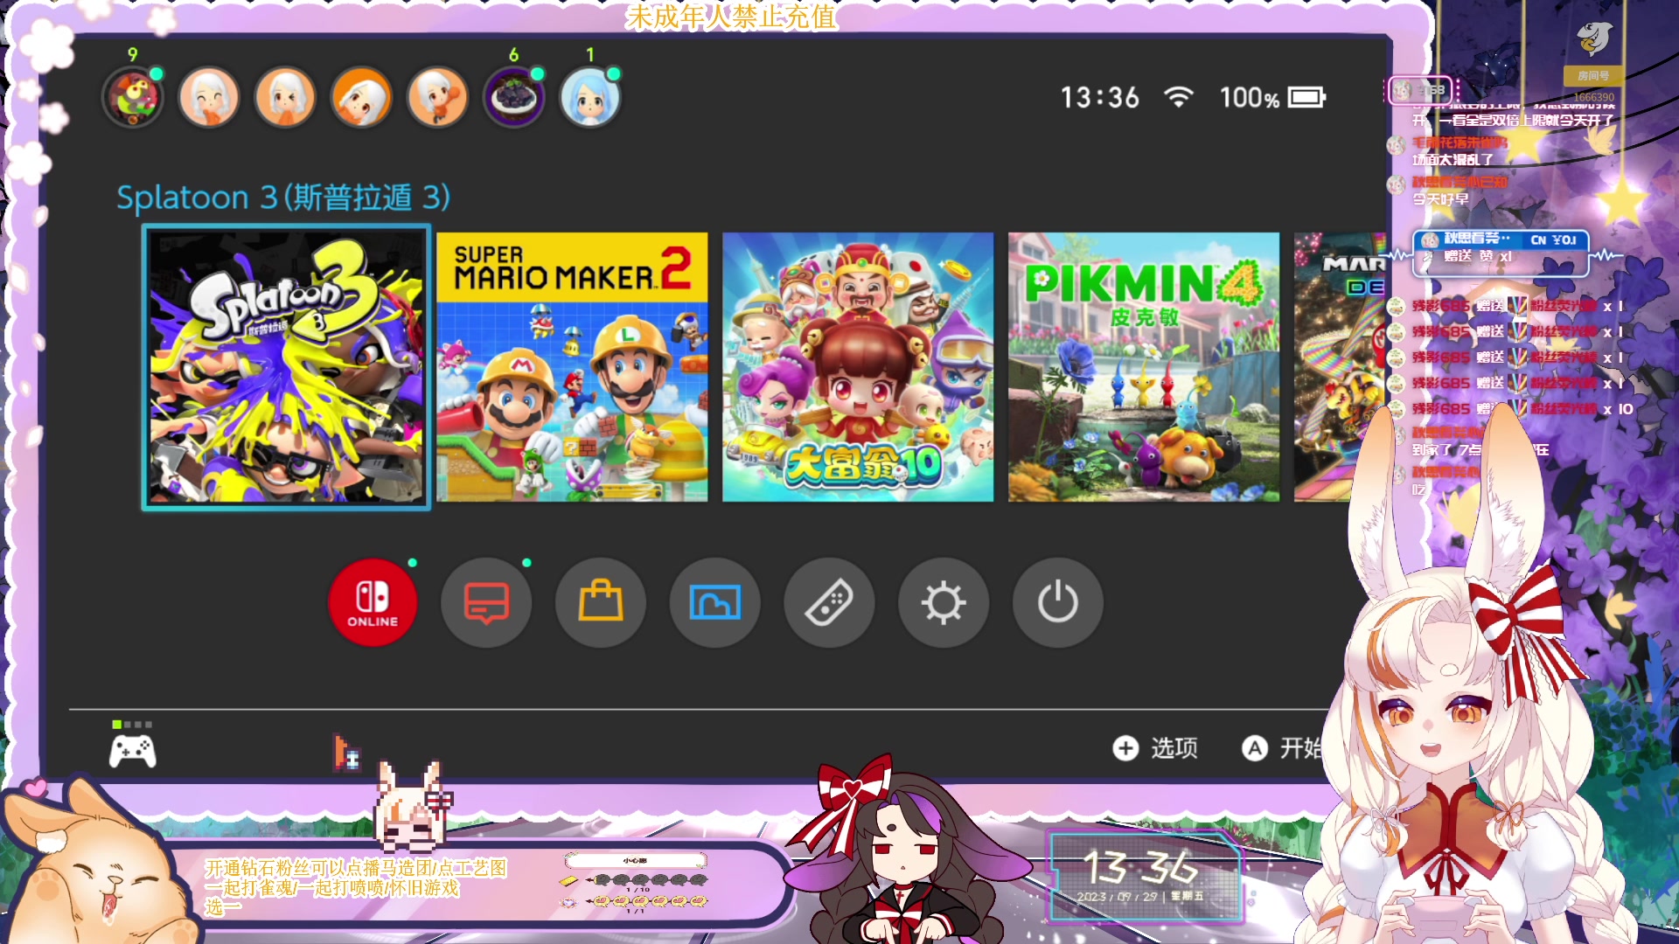The image size is (1679, 944).
Task: Click the pixel bunny character sprite
Action: coord(414,807)
